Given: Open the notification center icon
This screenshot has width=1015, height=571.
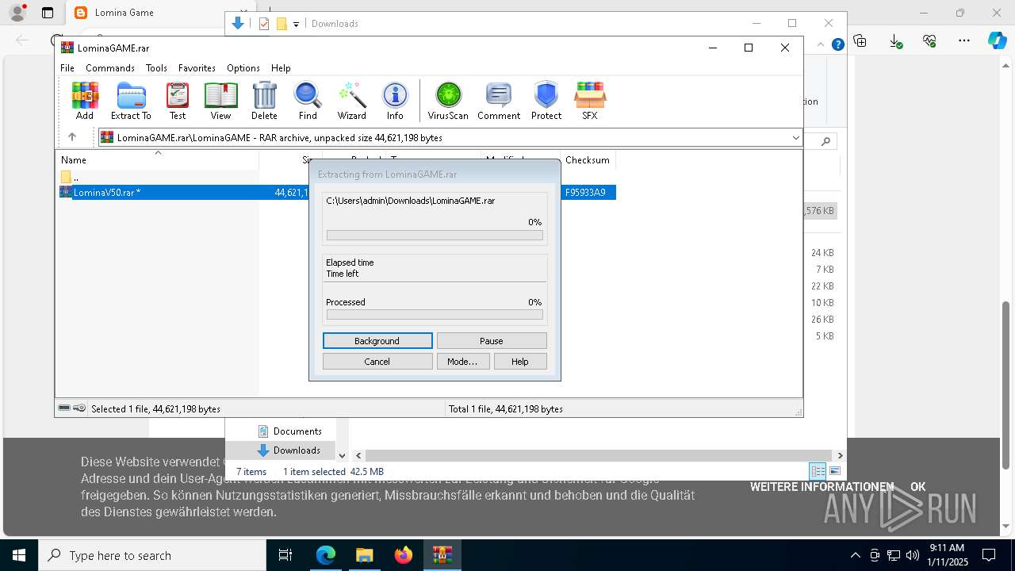Looking at the screenshot, I should (989, 555).
